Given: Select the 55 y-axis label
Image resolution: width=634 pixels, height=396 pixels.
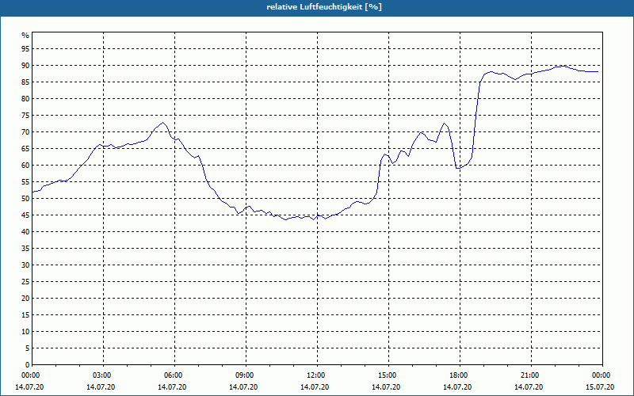Looking at the screenshot, I should 25,182.
